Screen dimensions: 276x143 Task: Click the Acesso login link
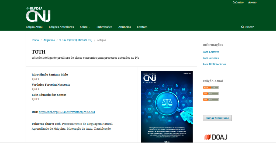[x=252, y=2]
